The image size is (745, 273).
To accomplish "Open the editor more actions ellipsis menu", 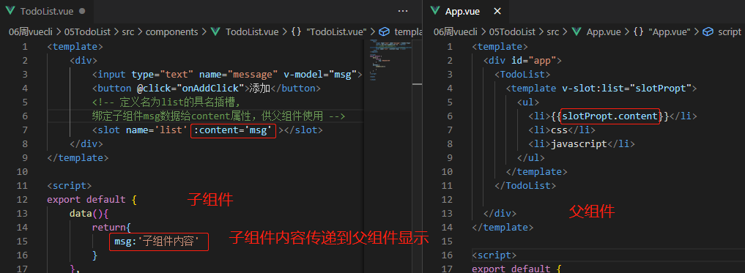I will pyautogui.click(x=403, y=11).
